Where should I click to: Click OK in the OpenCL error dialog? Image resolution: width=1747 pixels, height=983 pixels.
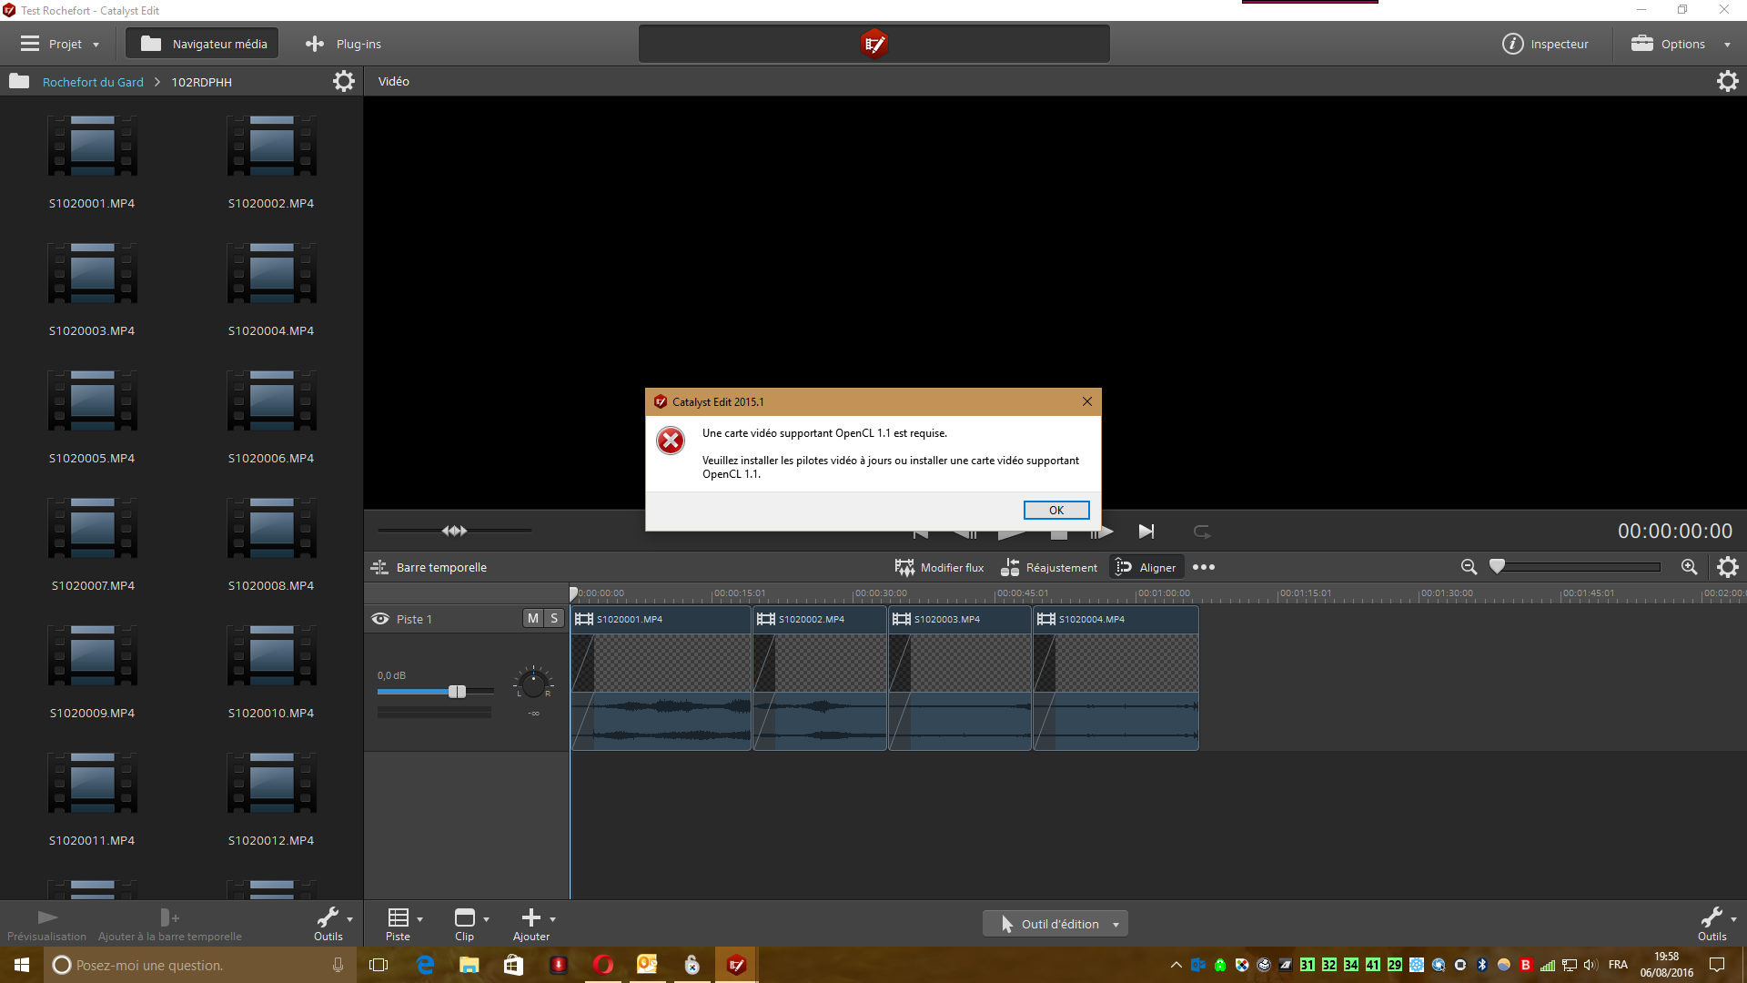coord(1055,511)
